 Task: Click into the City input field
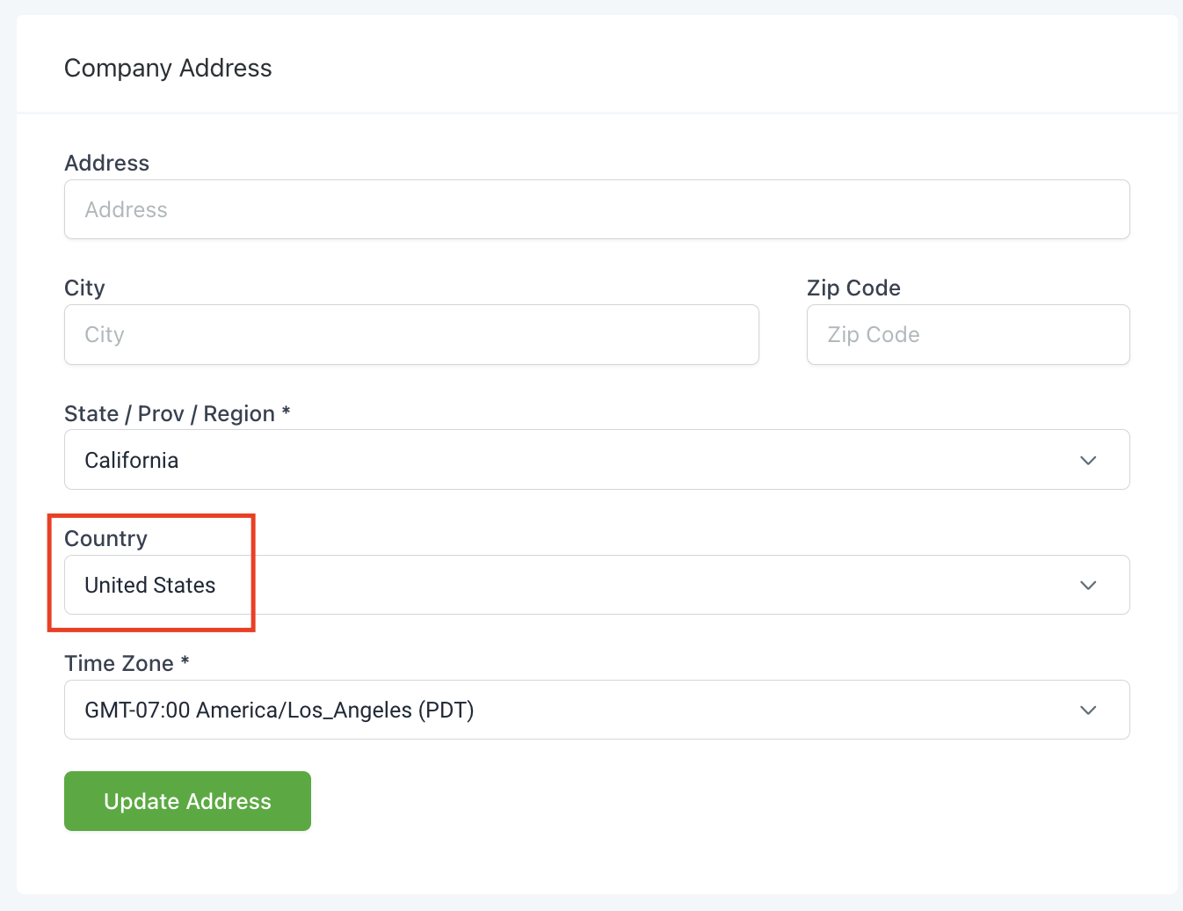point(411,335)
